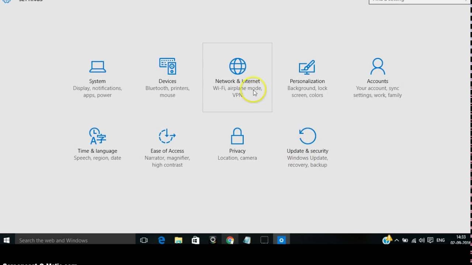Open the Privacy padlock icon
472x265 pixels.
coord(237,136)
